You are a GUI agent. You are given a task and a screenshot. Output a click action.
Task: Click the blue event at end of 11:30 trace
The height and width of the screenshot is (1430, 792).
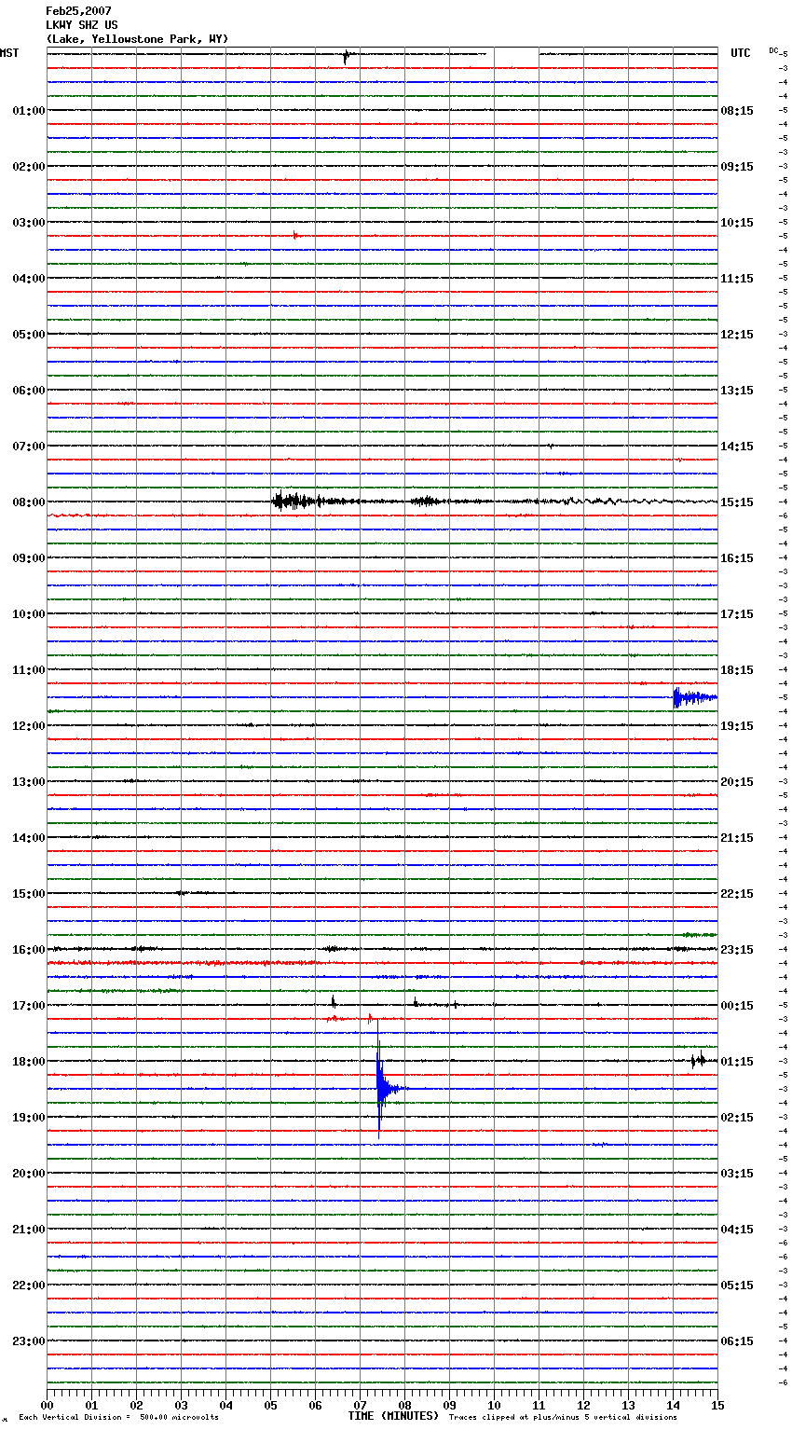[690, 697]
